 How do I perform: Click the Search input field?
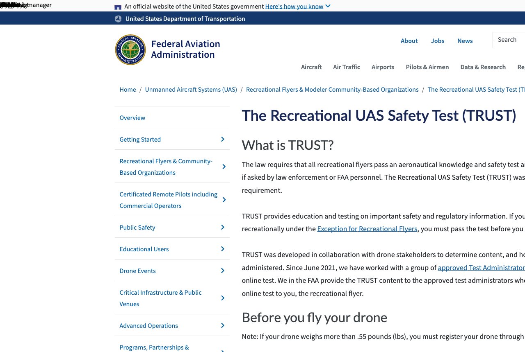click(509, 40)
